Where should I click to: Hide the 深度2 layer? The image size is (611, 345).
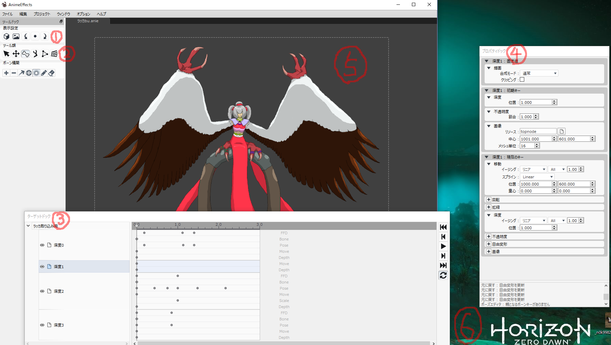point(42,291)
